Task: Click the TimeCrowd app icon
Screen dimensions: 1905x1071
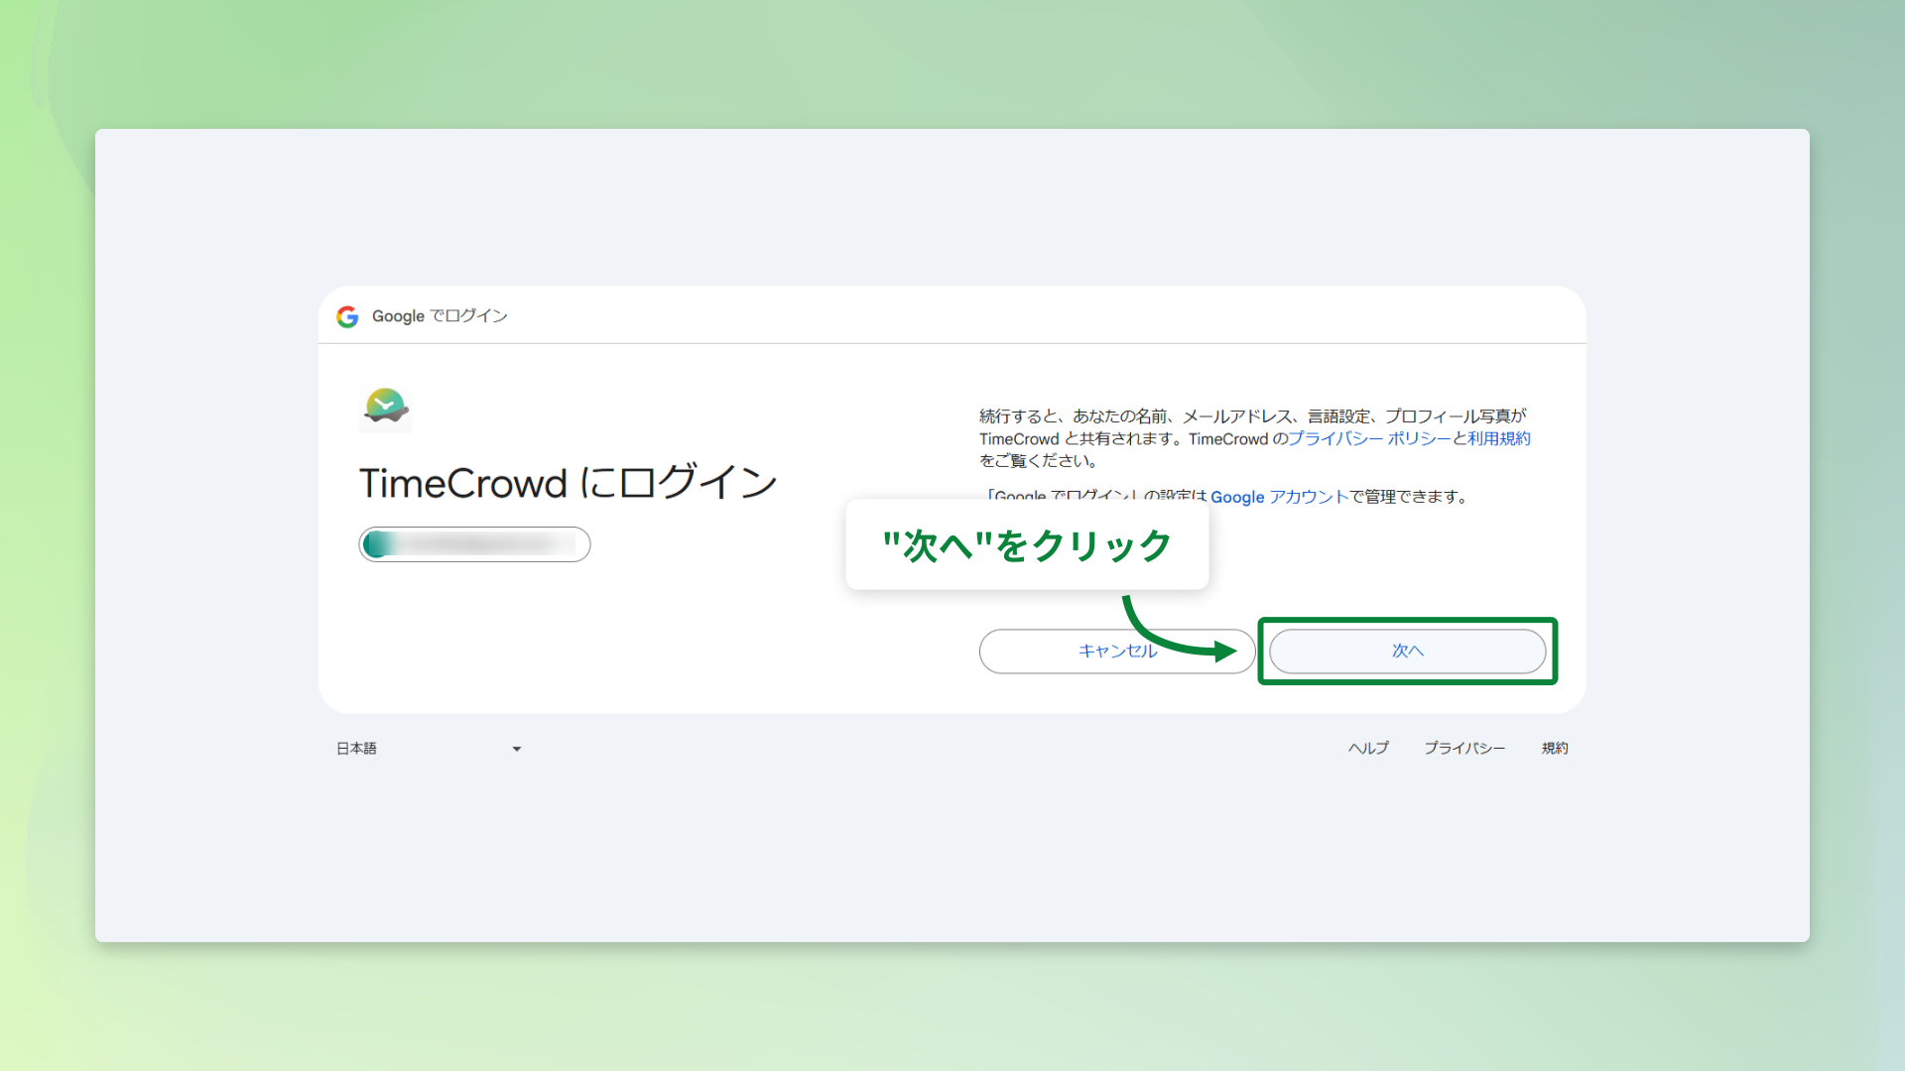Action: (x=385, y=408)
